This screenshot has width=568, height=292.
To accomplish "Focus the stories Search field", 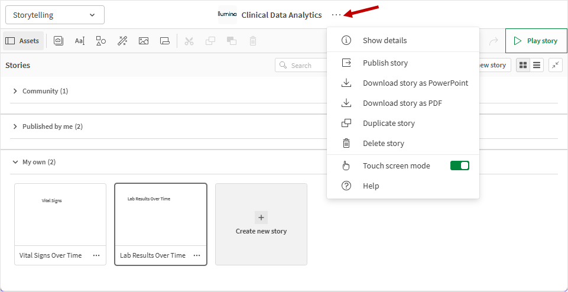I will (301, 65).
